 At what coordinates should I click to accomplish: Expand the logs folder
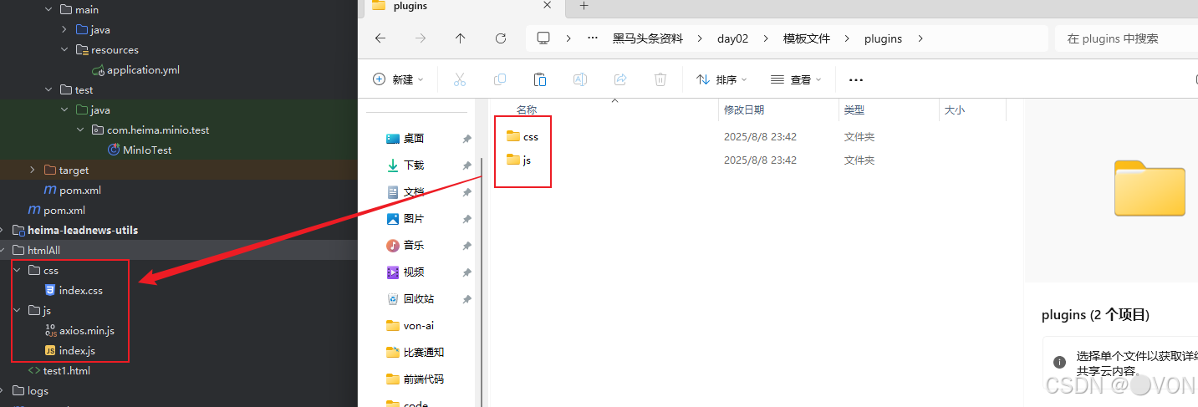[3, 390]
